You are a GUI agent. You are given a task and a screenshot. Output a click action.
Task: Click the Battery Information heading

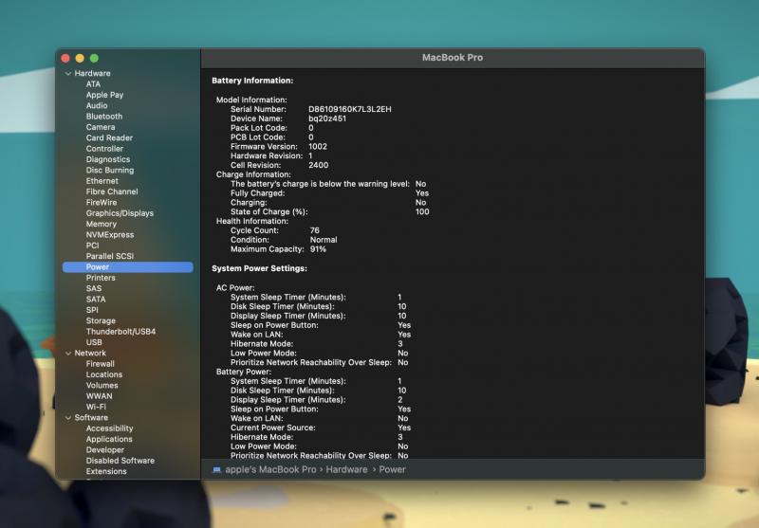(x=252, y=81)
